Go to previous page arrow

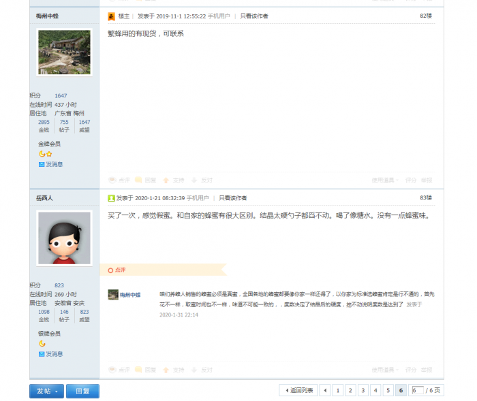325,390
